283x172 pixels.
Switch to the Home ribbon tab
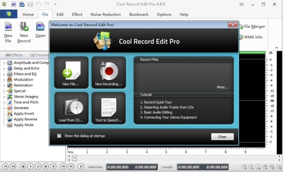28,15
